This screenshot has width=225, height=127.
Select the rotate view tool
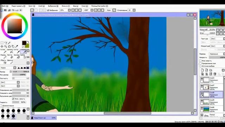pyautogui.click(x=9, y=46)
